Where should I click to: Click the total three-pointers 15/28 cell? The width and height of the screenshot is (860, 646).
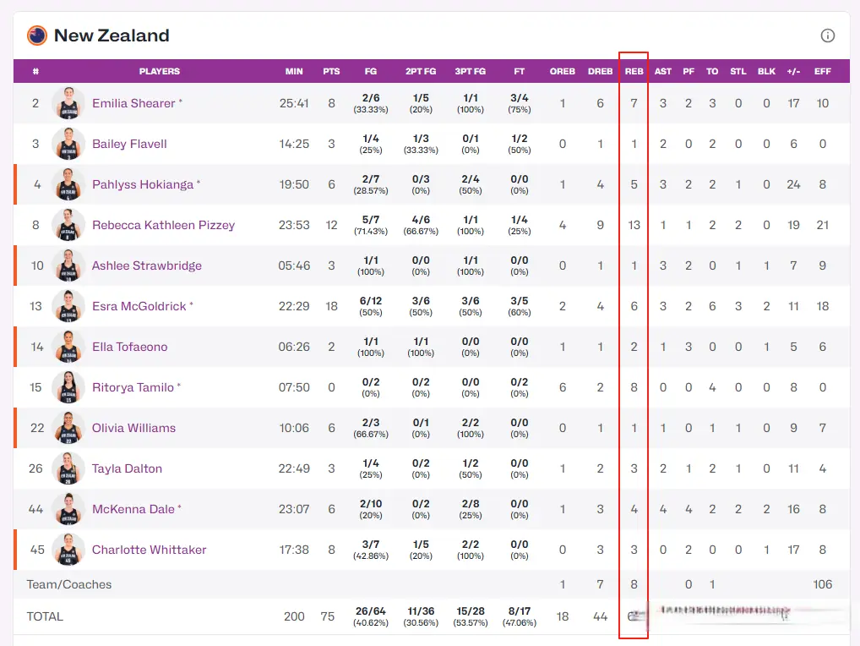(470, 616)
